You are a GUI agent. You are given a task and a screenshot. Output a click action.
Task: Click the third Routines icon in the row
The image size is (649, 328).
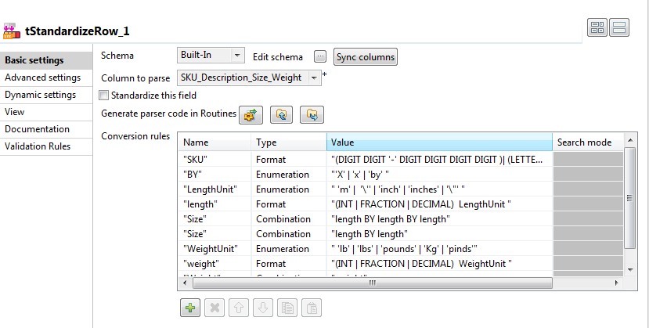point(311,115)
